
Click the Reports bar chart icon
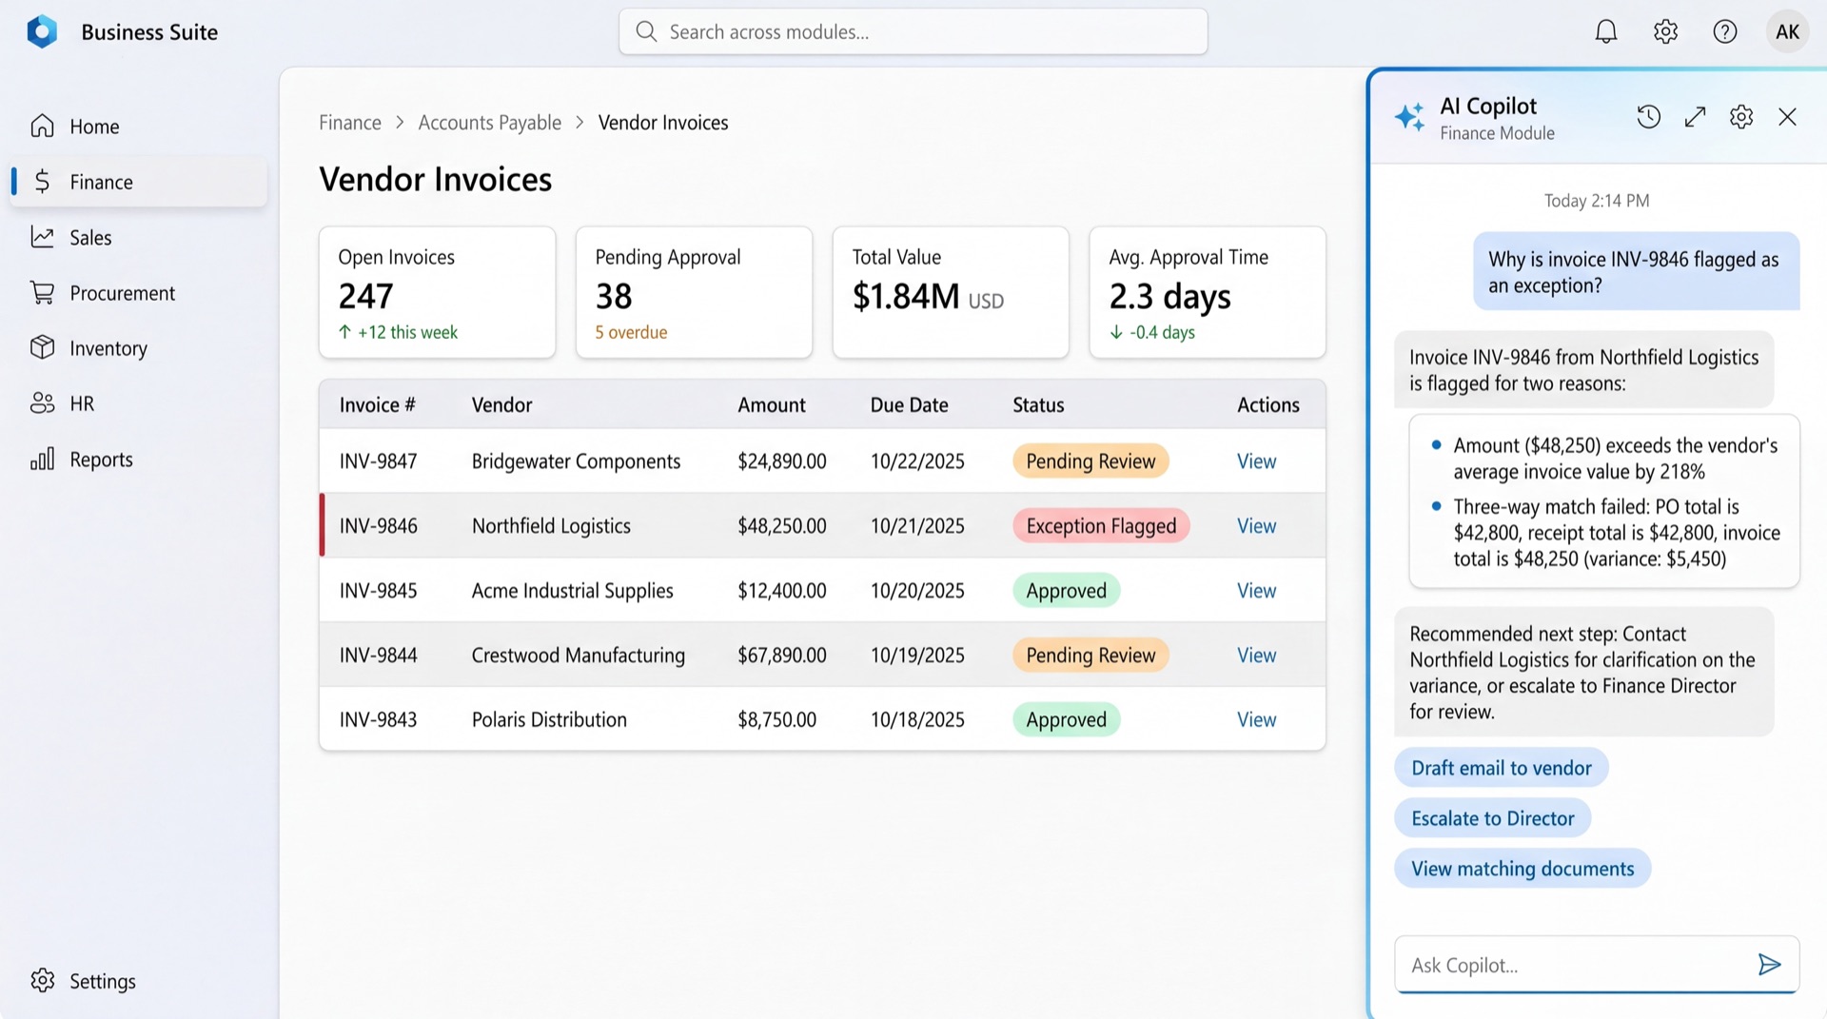pyautogui.click(x=42, y=459)
